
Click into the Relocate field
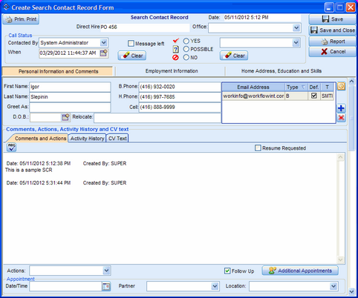[x=157, y=117]
